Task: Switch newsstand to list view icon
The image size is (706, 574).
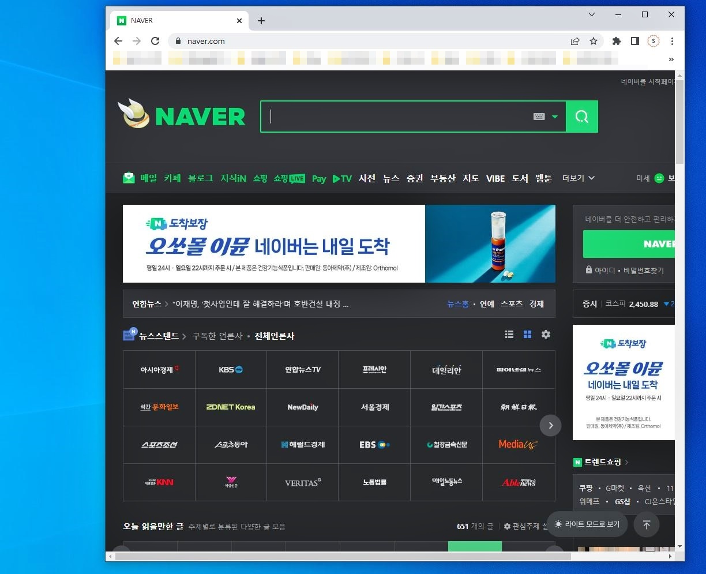Action: pyautogui.click(x=509, y=335)
